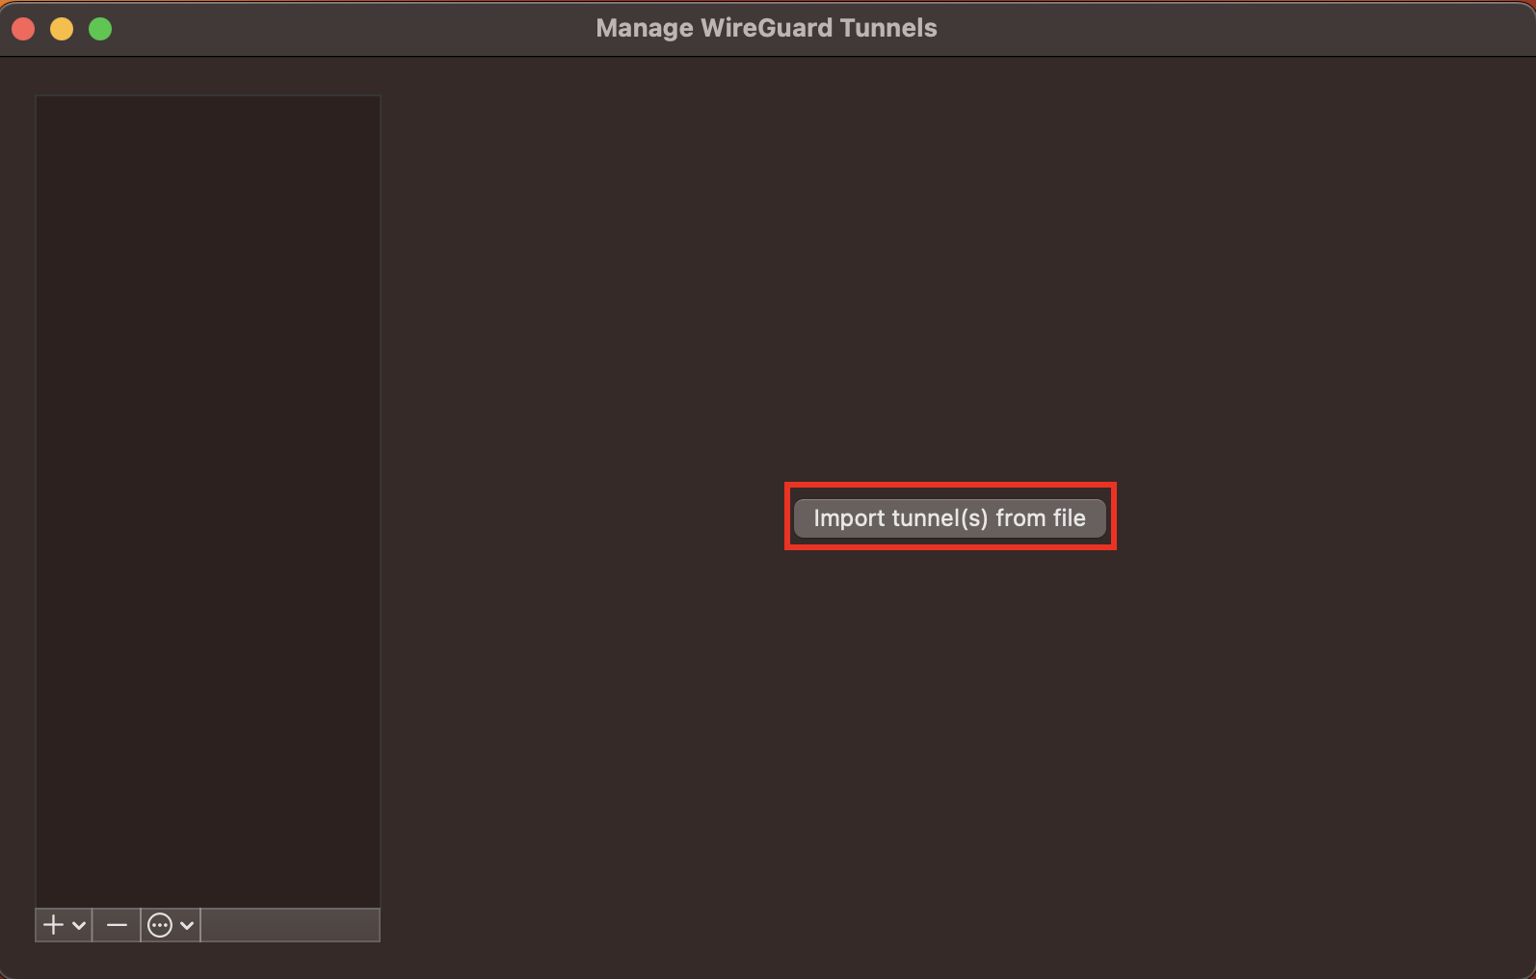Click the plus add-tunnel icon
Screen dimensions: 1536x979
click(x=54, y=925)
